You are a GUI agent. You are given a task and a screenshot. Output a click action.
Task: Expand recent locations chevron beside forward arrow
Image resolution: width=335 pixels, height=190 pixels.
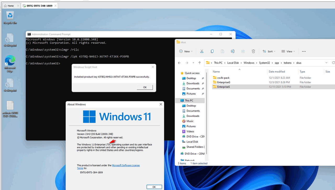pos(193,63)
